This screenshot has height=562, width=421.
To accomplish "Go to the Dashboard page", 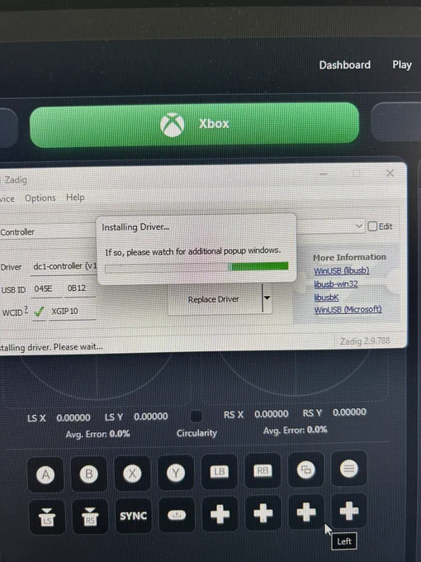I will 345,64.
